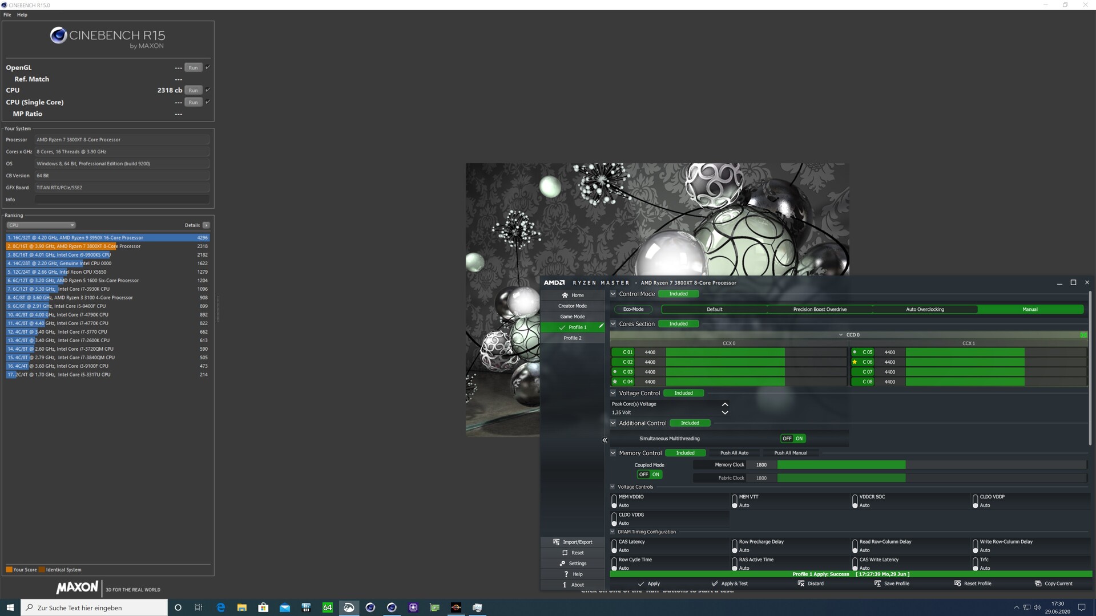Switch to Profile 2

[573, 338]
